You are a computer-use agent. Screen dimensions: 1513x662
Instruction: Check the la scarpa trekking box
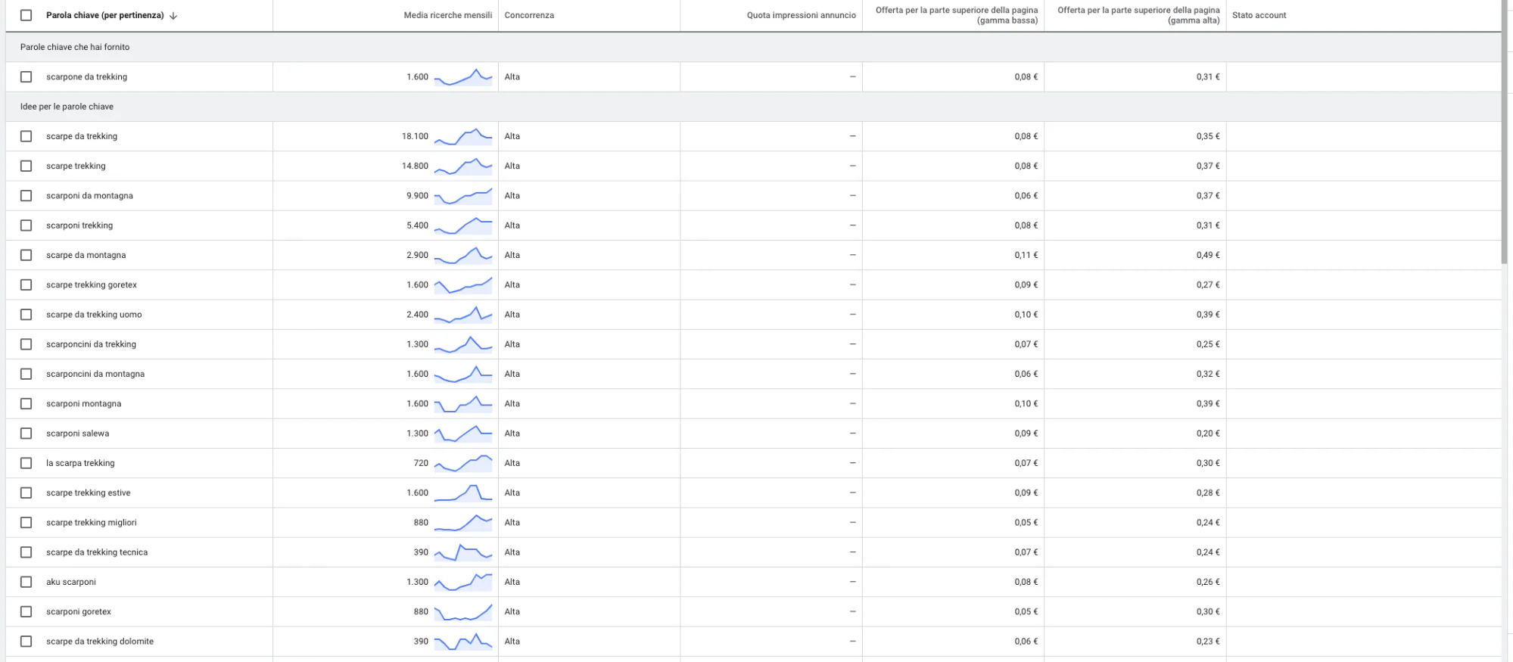click(x=26, y=463)
